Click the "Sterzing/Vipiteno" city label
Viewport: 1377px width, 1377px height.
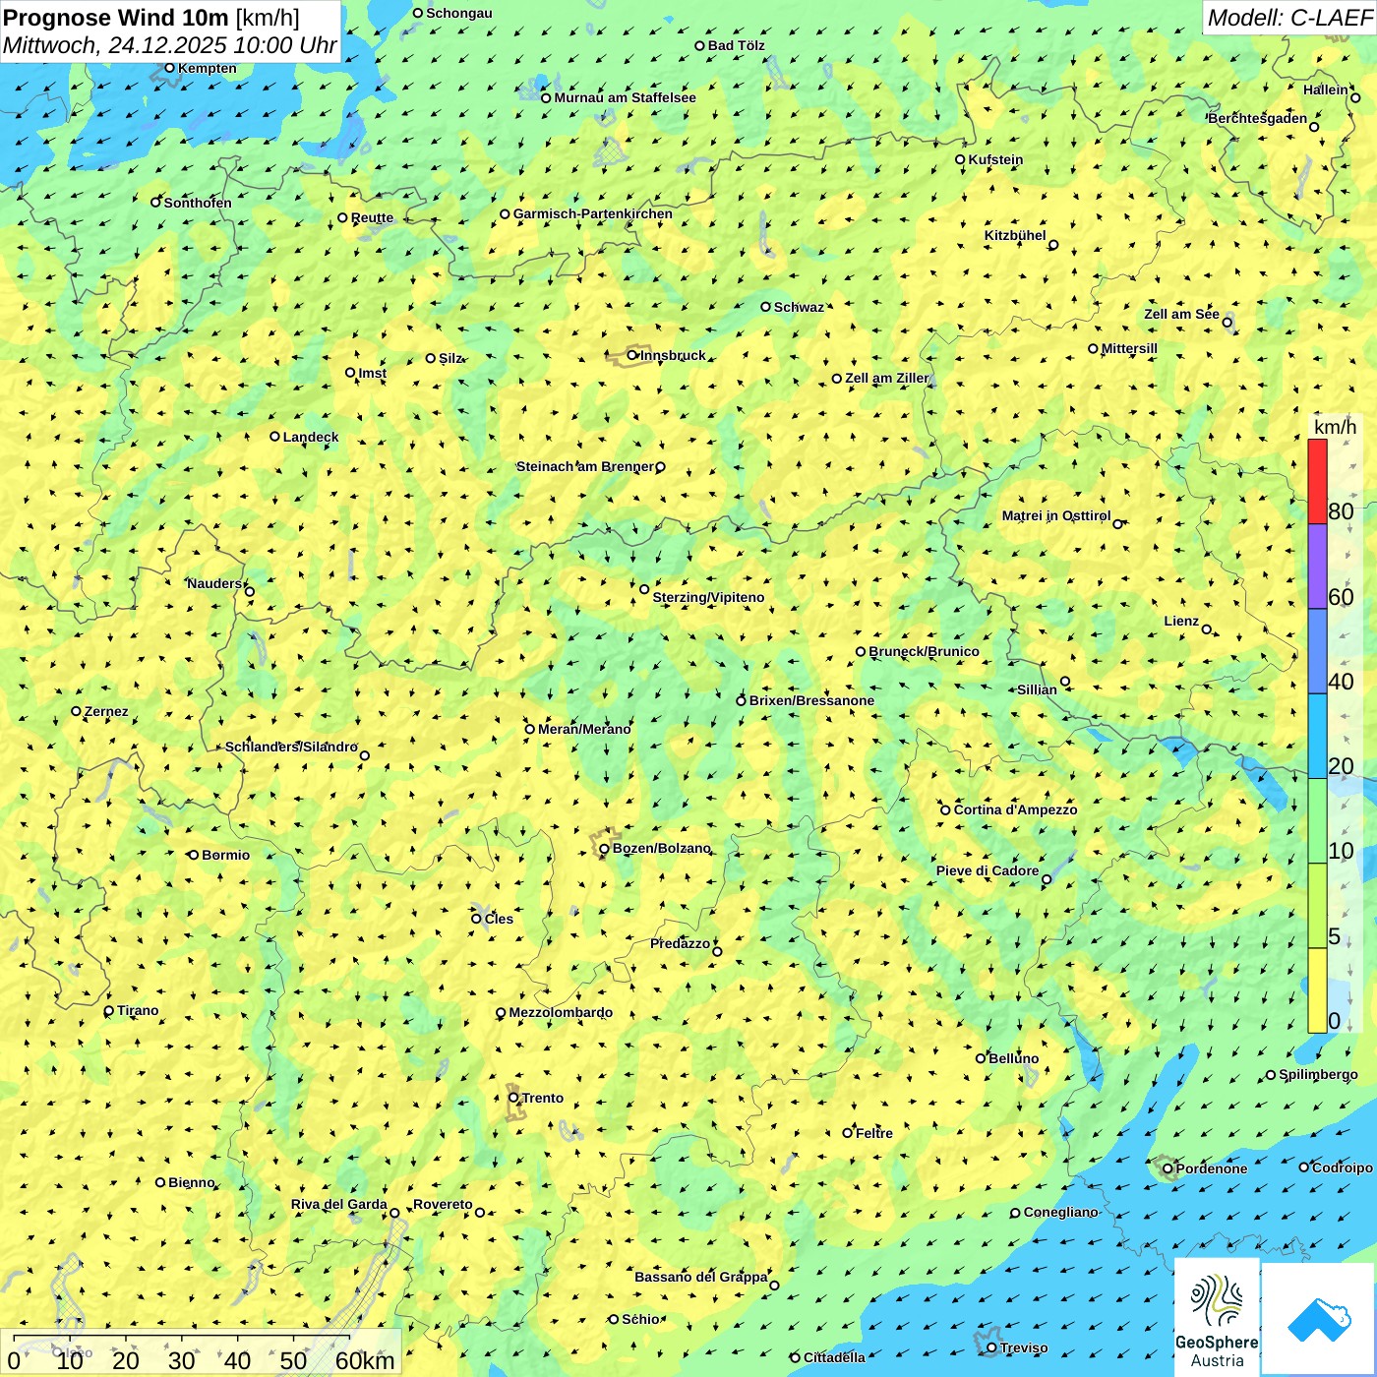click(x=708, y=597)
